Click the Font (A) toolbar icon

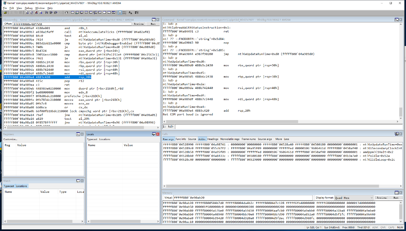(x=130, y=13)
